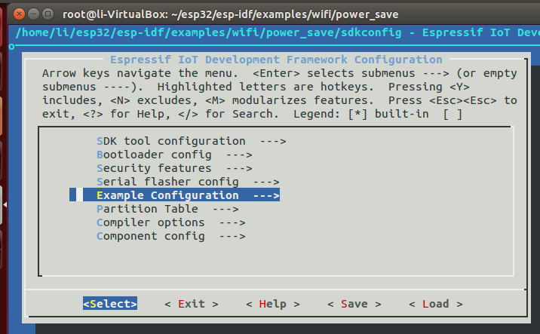Open Security features submenu
Screen dimensions: 540x334
point(175,168)
